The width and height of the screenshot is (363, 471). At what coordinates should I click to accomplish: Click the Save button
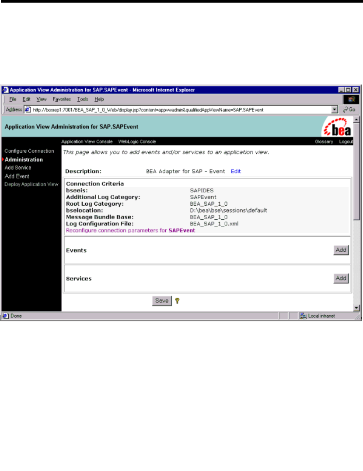(x=162, y=301)
